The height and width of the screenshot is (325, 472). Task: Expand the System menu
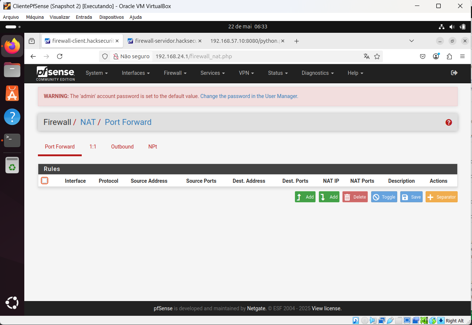click(x=97, y=73)
